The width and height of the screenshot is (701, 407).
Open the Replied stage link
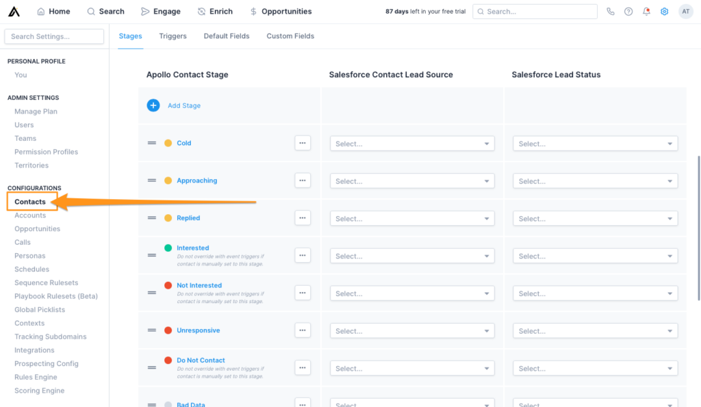click(188, 218)
